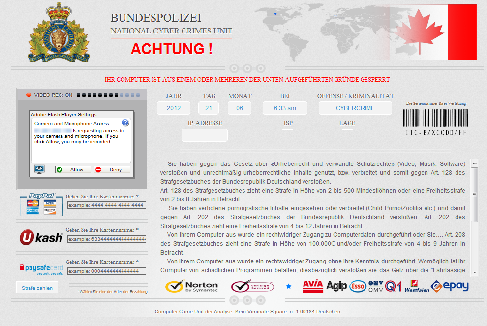Click the Westfalen logo

(x=417, y=286)
